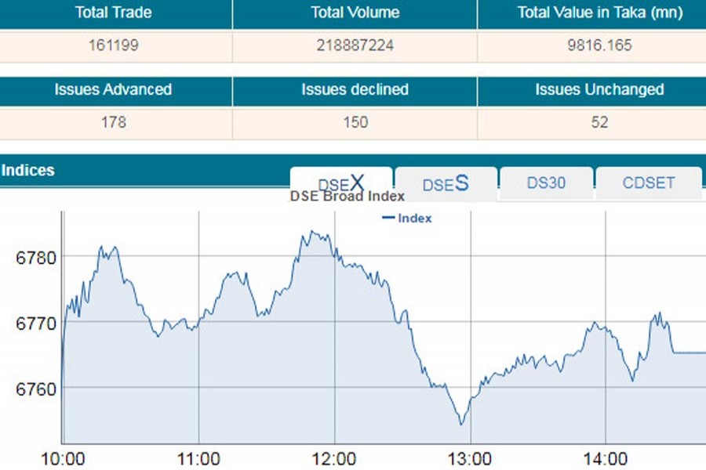The width and height of the screenshot is (706, 470).
Task: Click the Indices section heading
Action: click(x=28, y=170)
